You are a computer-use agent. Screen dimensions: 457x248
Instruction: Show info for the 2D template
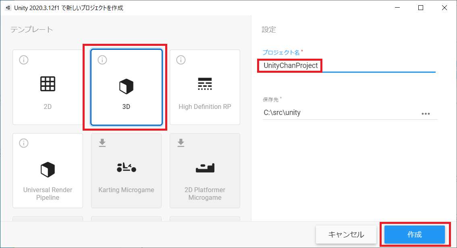24,60
